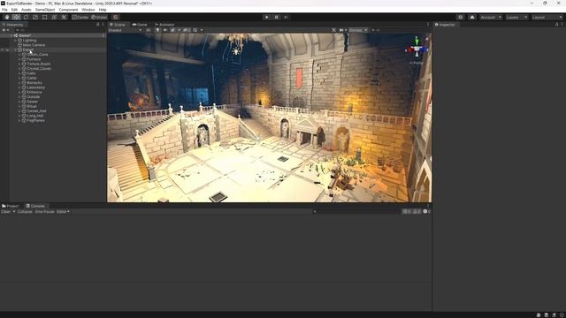Open the Component menu
This screenshot has height=318, width=566.
[68, 10]
